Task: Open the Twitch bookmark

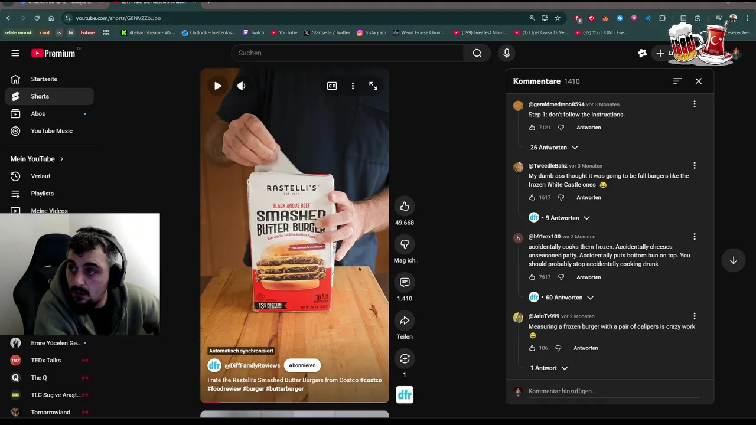Action: tap(253, 33)
